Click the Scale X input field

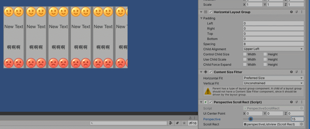pos(255,5)
